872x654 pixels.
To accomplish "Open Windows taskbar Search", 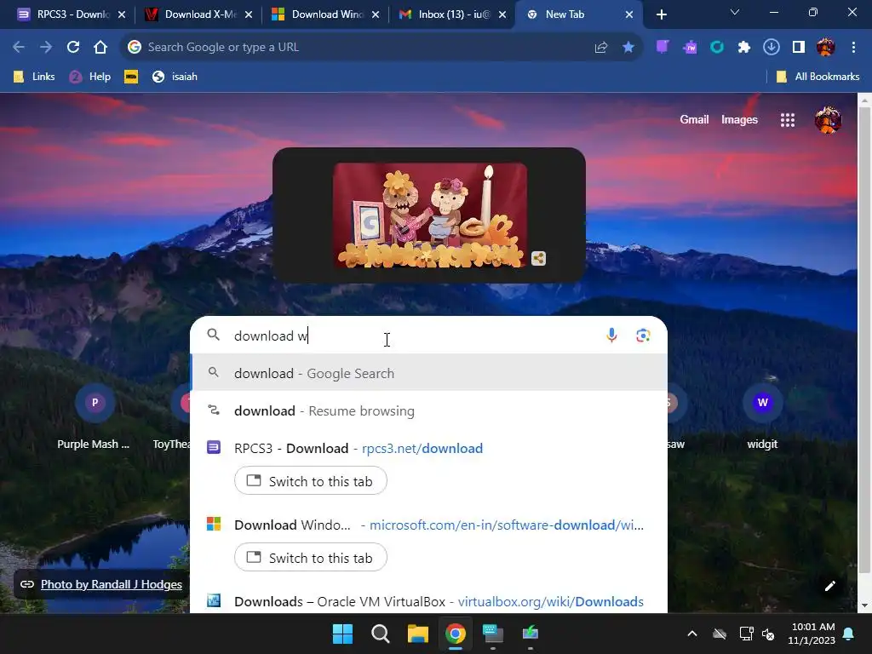I will tap(381, 634).
